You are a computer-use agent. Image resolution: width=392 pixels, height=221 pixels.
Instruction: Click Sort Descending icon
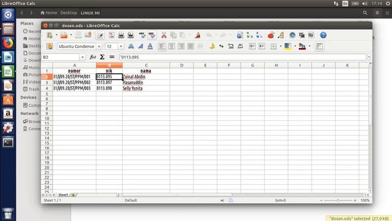tap(259, 35)
